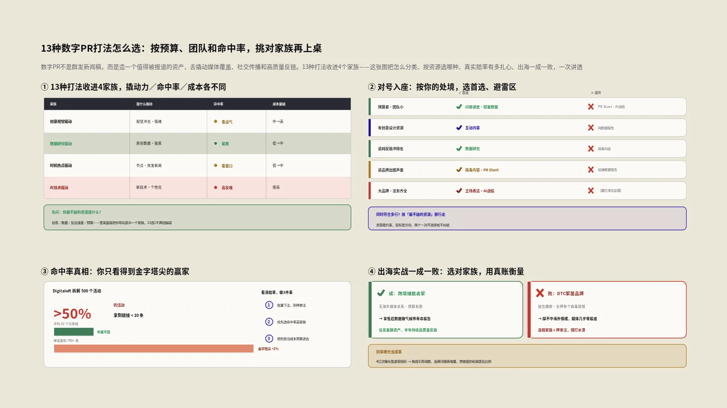This screenshot has height=408, width=727.
Task: Click section heading ② 对号入座
Action: [442, 87]
